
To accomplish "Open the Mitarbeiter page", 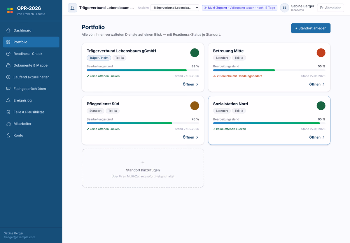I will pos(31,124).
